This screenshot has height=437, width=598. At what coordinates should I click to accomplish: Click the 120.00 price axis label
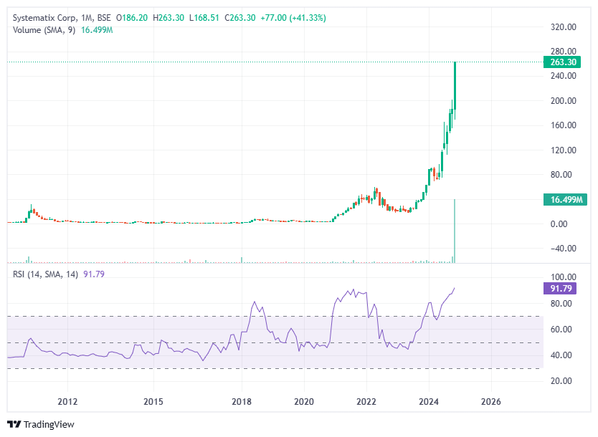point(564,150)
